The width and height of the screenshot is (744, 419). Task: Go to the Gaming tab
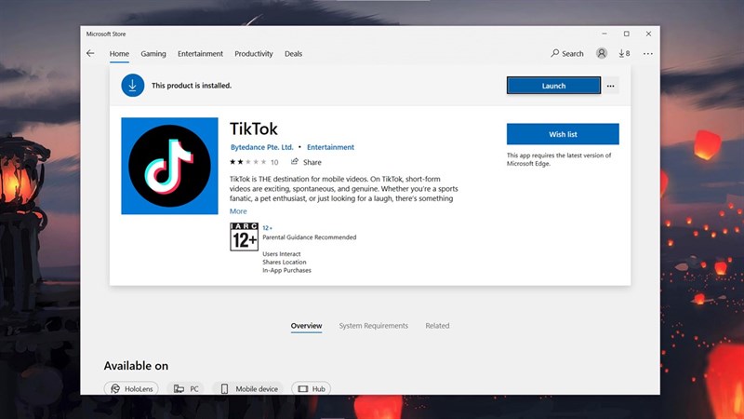coord(153,54)
